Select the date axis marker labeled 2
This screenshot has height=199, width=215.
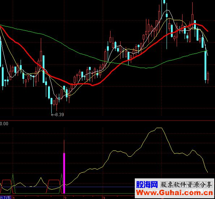click(65, 198)
